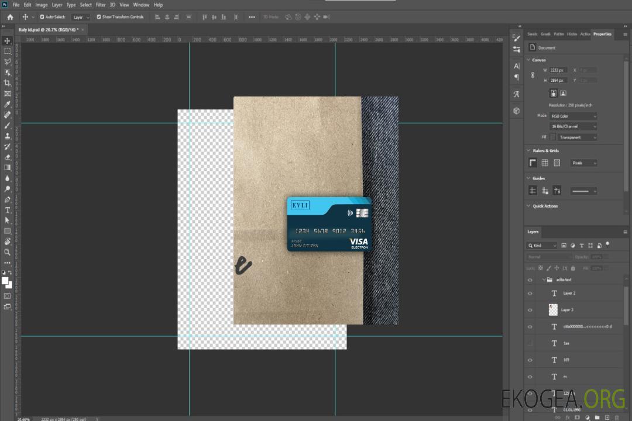Collapse the Canvas section
The height and width of the screenshot is (421, 632).
(x=528, y=60)
